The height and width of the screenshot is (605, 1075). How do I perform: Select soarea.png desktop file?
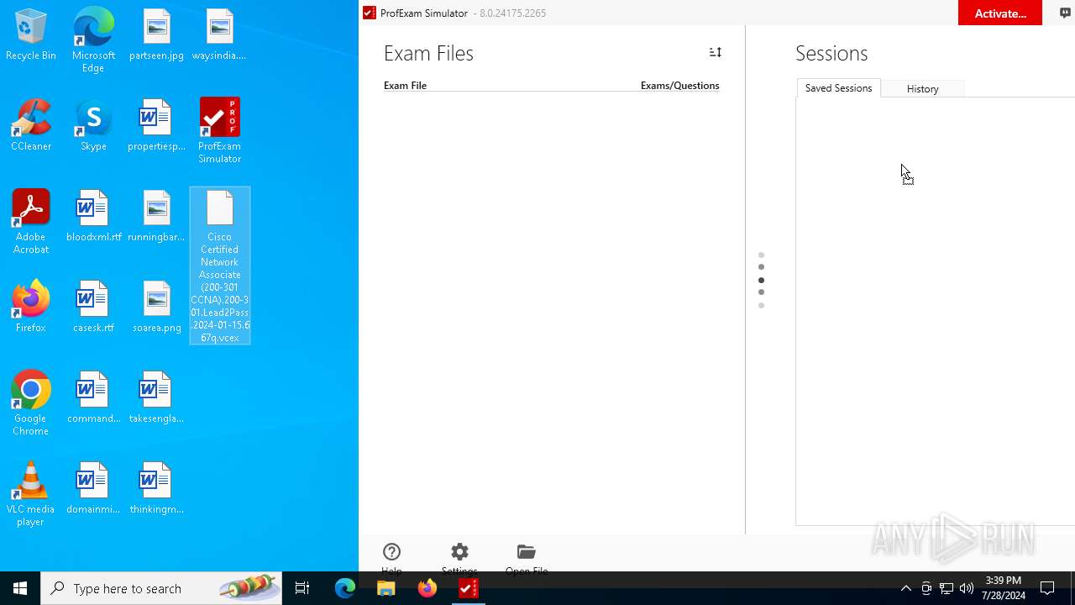point(156,308)
